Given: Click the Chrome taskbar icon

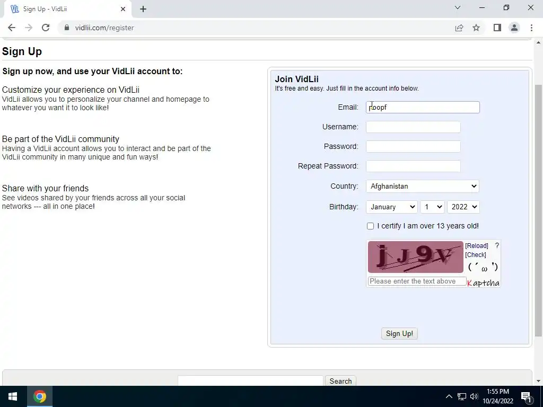Looking at the screenshot, I should (40, 396).
